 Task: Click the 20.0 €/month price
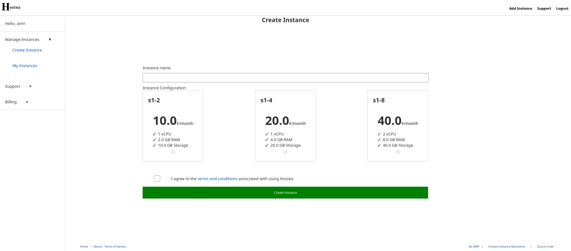(x=285, y=121)
